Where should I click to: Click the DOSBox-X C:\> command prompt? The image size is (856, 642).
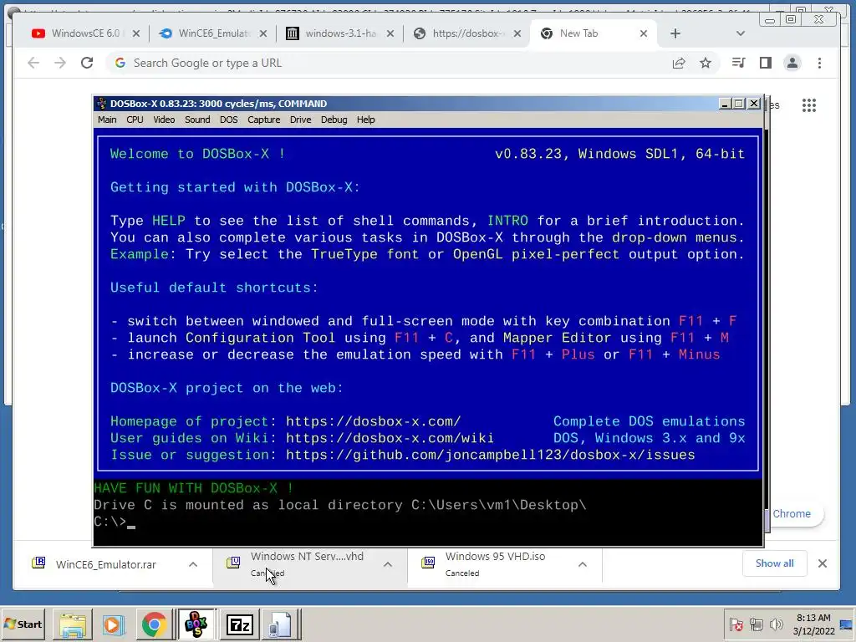(114, 522)
